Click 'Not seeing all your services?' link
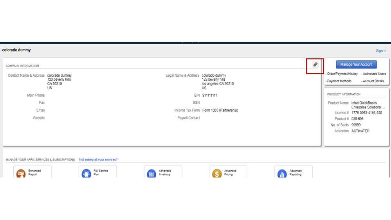Screen dimensions: 391x220 tap(98, 160)
